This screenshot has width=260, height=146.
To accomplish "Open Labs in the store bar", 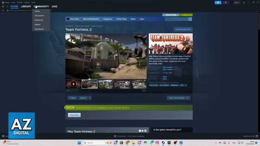I will click(142, 19).
